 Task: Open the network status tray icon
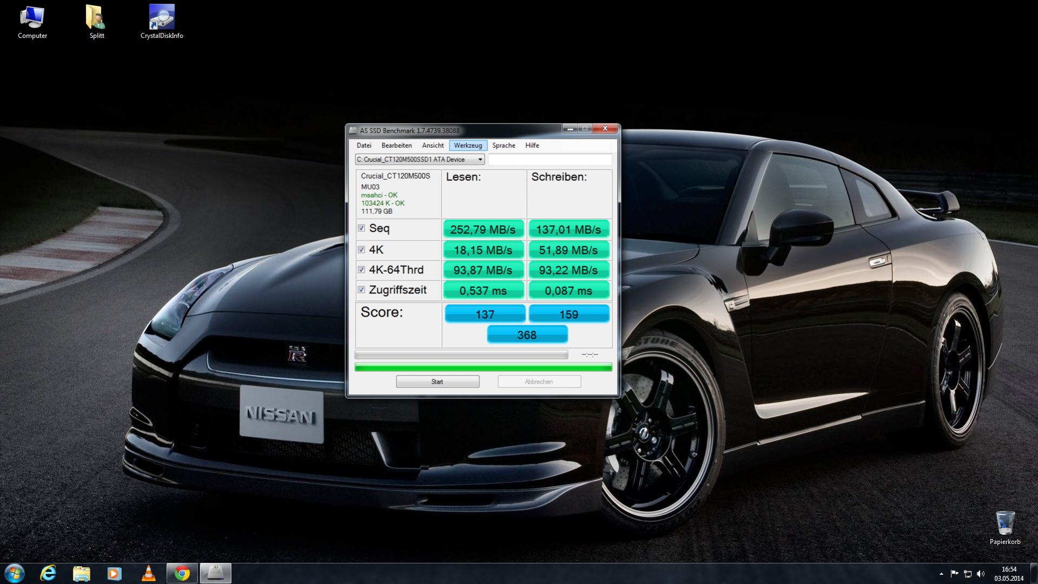coord(967,574)
